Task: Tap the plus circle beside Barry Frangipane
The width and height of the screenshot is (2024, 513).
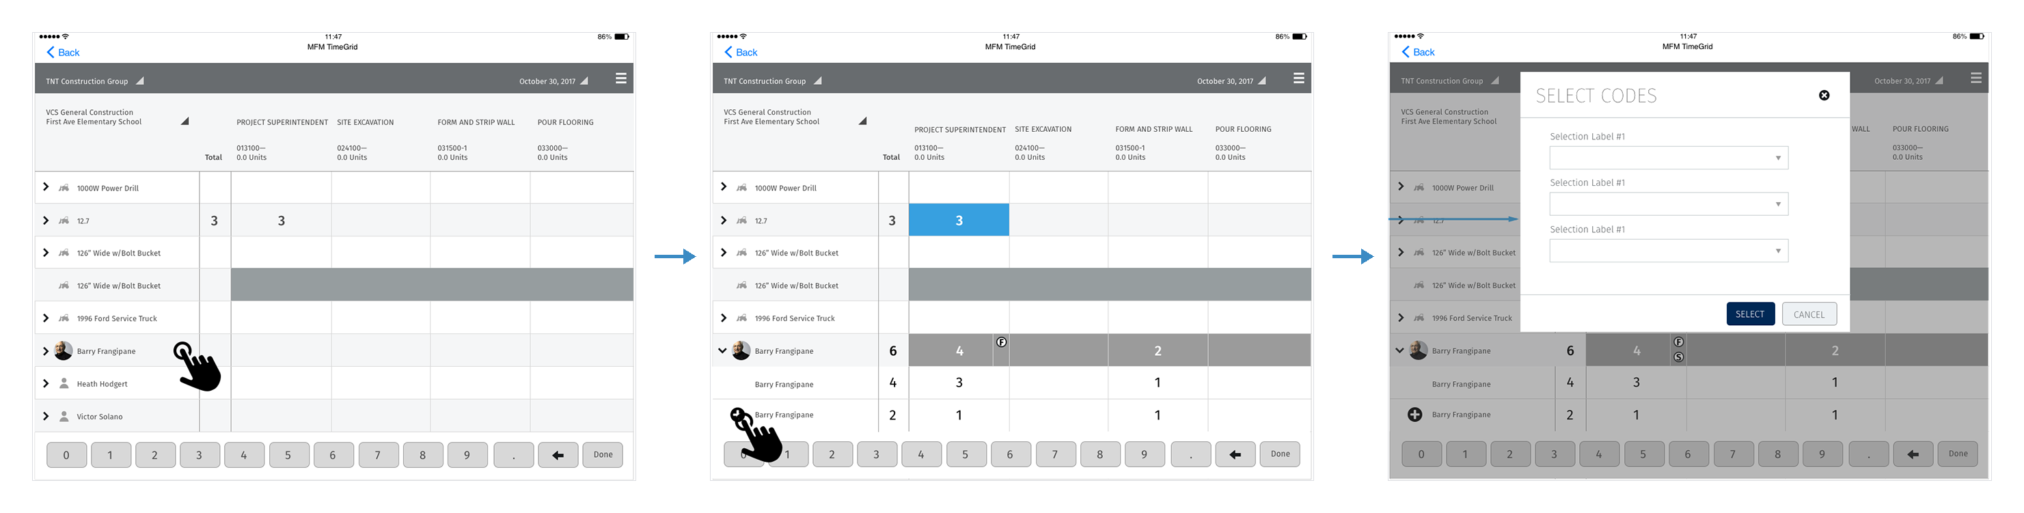Action: [x=1414, y=415]
